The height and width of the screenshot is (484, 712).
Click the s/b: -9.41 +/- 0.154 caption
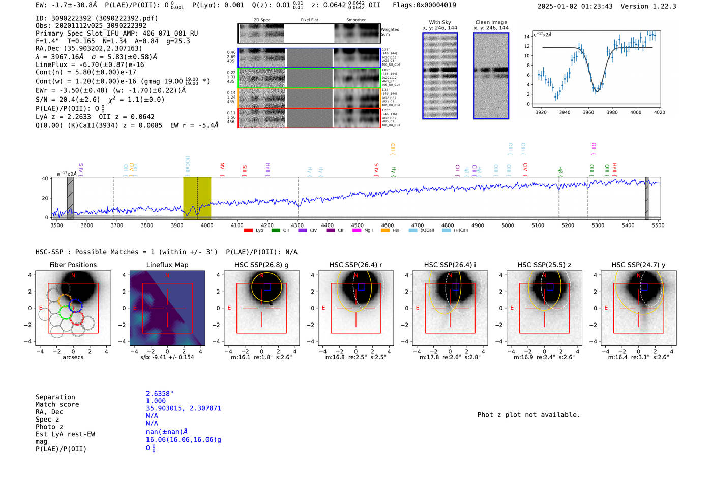pos(167,357)
